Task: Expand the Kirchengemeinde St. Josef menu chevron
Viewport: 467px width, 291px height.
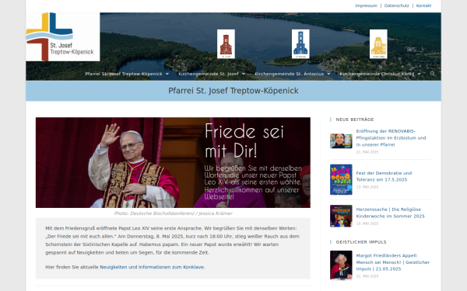Action: click(244, 74)
